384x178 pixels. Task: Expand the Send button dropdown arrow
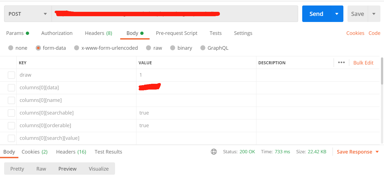(337, 14)
